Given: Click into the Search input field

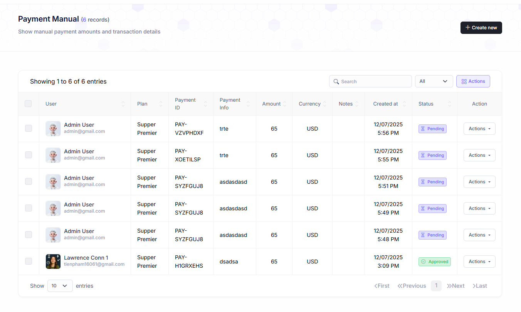Looking at the screenshot, I should coord(374,82).
